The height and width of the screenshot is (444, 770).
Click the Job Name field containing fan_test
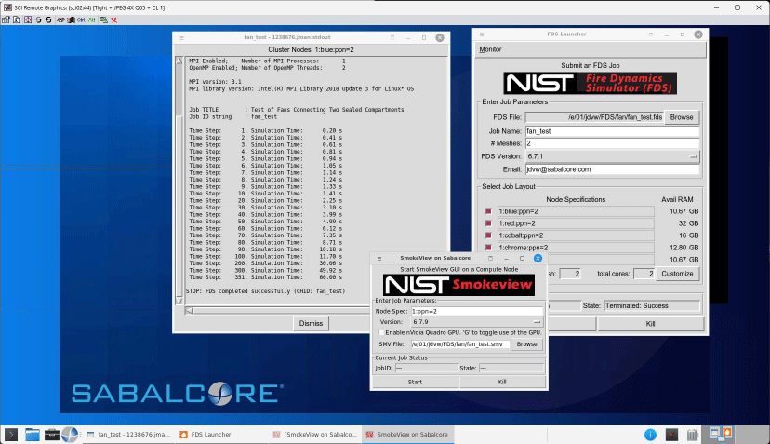[x=612, y=131]
